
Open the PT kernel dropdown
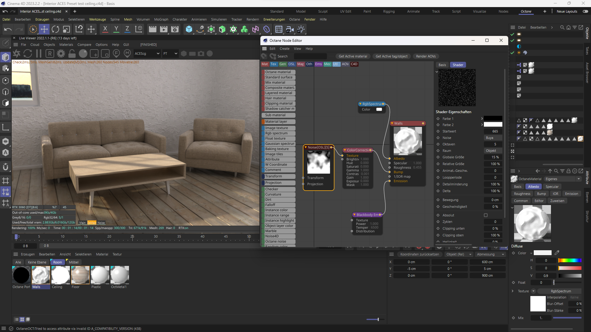point(170,53)
